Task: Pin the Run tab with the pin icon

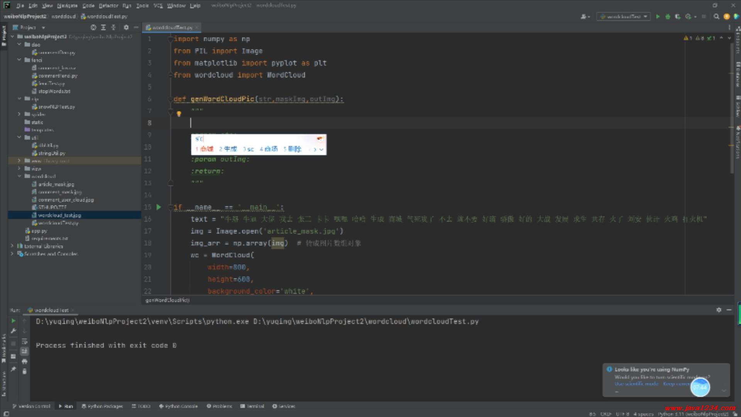Action: tap(14, 369)
